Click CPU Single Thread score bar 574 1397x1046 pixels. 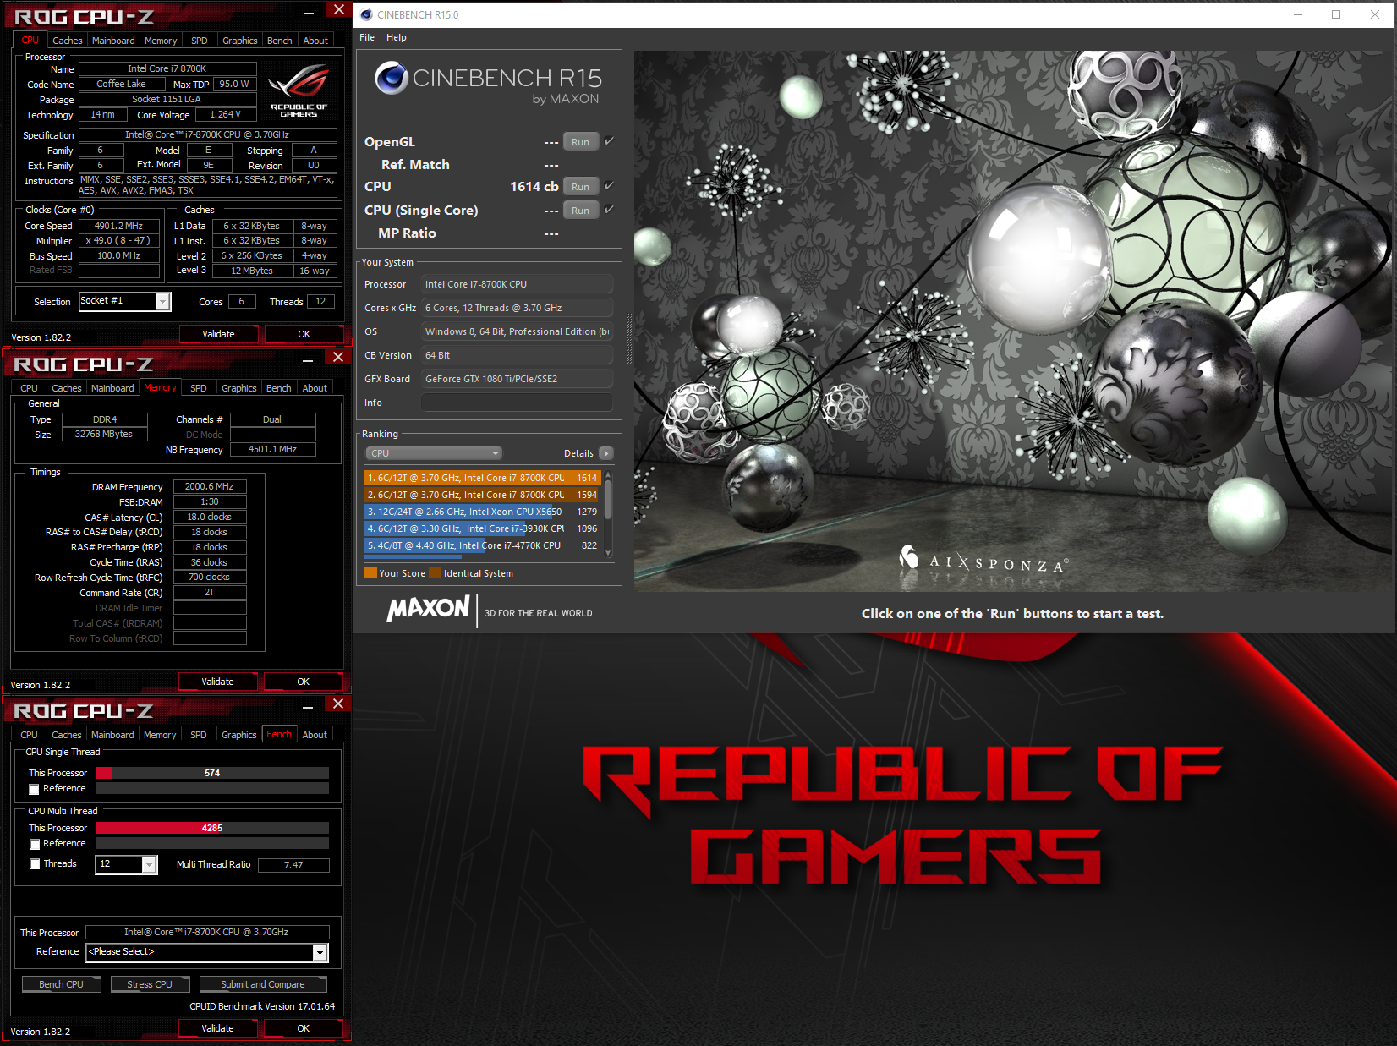[x=212, y=773]
